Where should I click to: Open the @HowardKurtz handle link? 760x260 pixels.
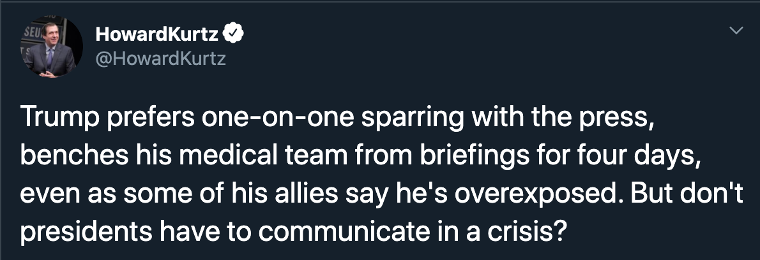tap(161, 59)
